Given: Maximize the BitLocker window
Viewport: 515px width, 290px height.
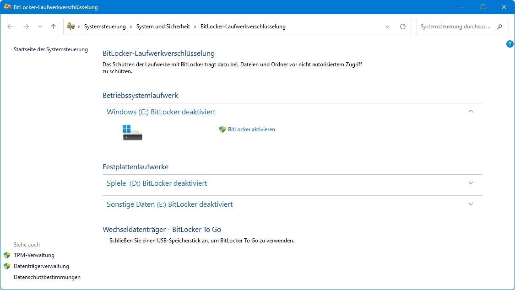Looking at the screenshot, I should (483, 7).
